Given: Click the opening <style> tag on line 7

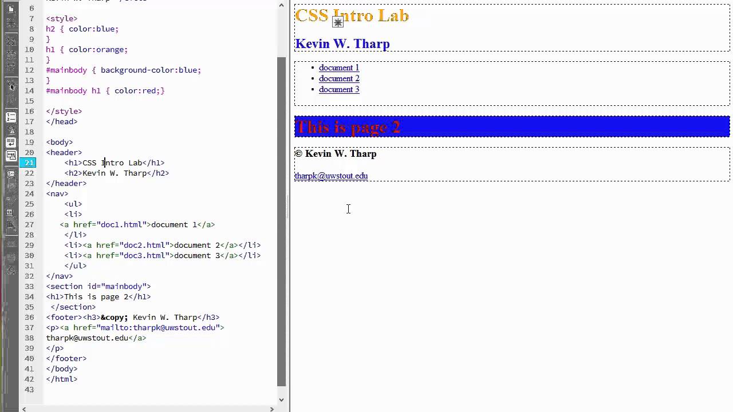Looking at the screenshot, I should coord(62,18).
